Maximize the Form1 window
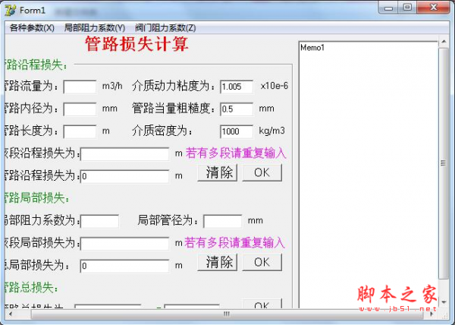 coord(407,8)
